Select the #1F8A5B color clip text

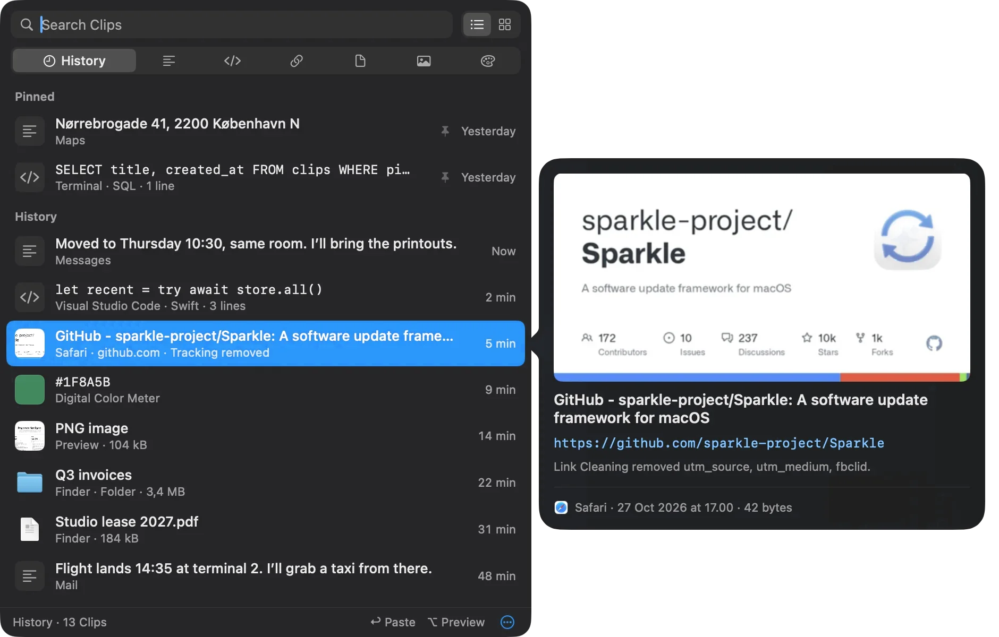[x=83, y=382]
